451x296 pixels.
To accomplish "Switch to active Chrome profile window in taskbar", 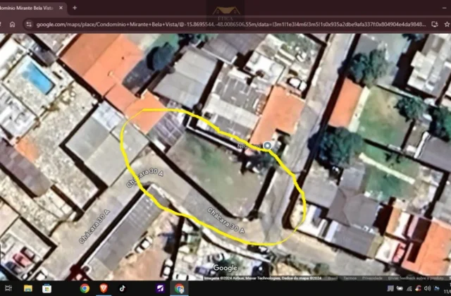I will pos(179,288).
